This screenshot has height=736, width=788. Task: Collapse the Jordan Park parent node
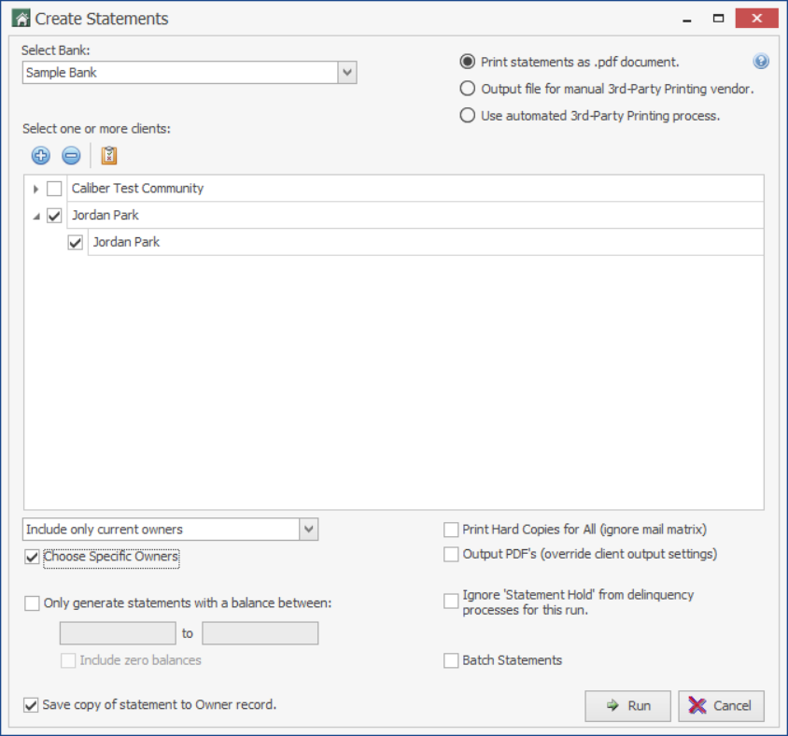[35, 216]
